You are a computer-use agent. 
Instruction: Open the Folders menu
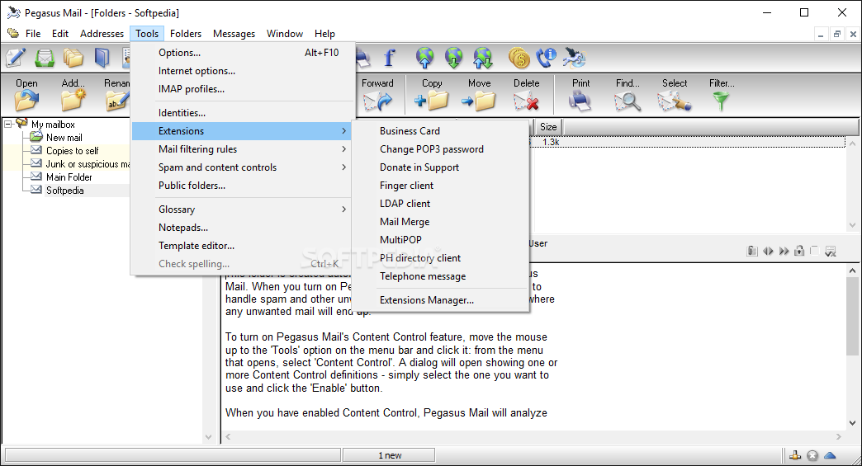tap(185, 34)
